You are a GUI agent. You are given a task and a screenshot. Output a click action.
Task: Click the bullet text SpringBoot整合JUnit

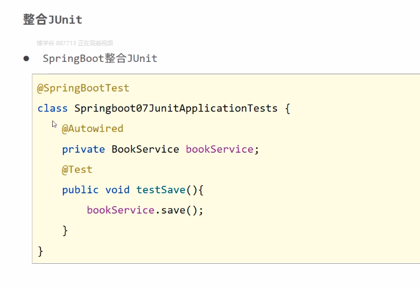[100, 58]
